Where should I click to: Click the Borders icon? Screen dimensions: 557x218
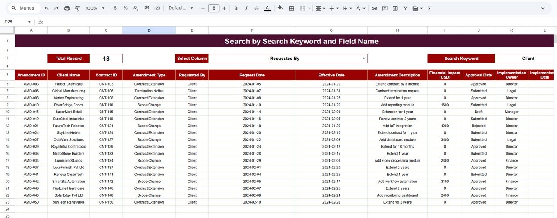point(292,8)
